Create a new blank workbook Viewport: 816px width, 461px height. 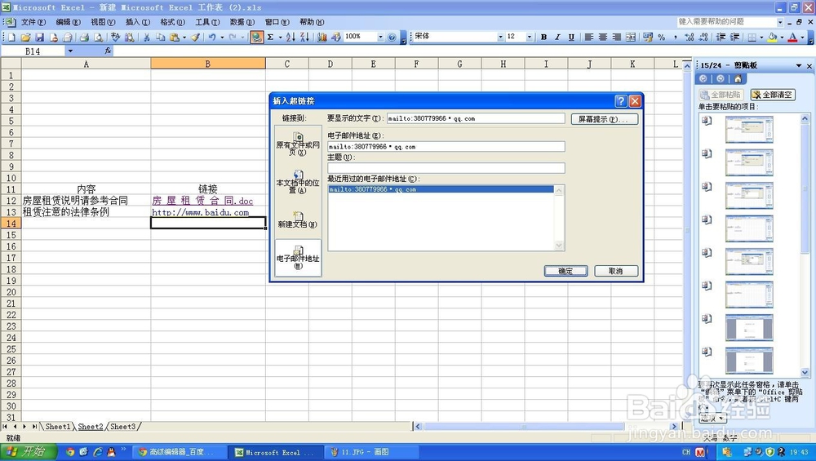point(11,37)
